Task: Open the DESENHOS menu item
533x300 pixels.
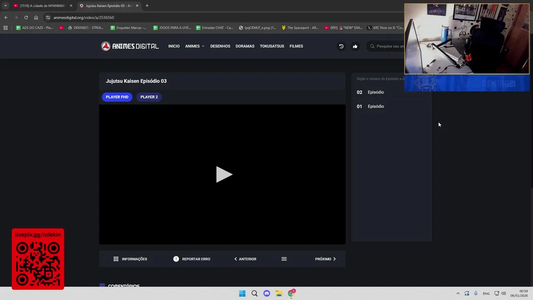Action: 220,46
